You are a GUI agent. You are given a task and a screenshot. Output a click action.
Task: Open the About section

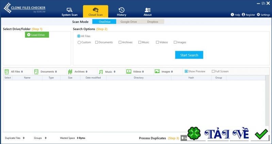coord(148,12)
